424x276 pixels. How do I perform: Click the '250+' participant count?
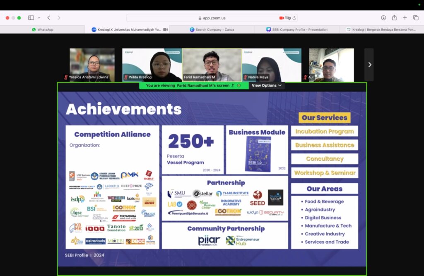point(191,141)
